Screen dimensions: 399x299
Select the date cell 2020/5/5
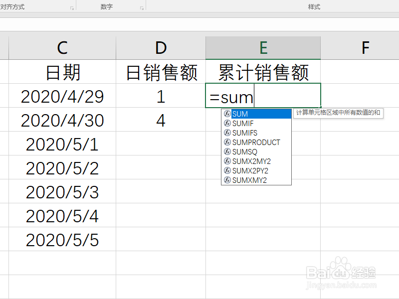[62, 239]
